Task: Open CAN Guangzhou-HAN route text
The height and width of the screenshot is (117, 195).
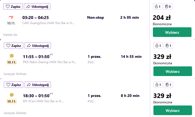Action: click(x=48, y=23)
